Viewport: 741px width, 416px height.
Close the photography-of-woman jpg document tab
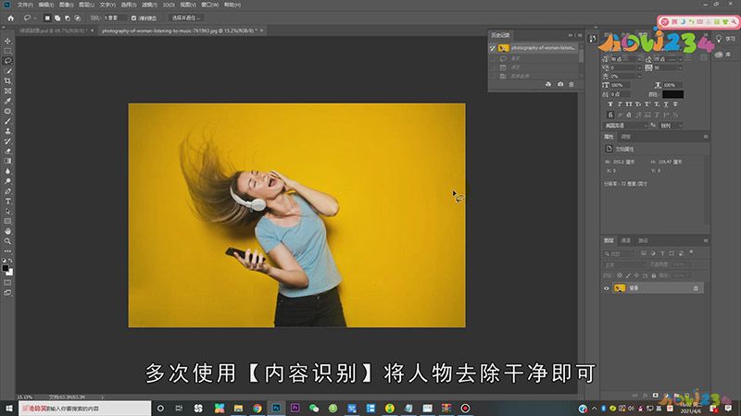coord(261,31)
